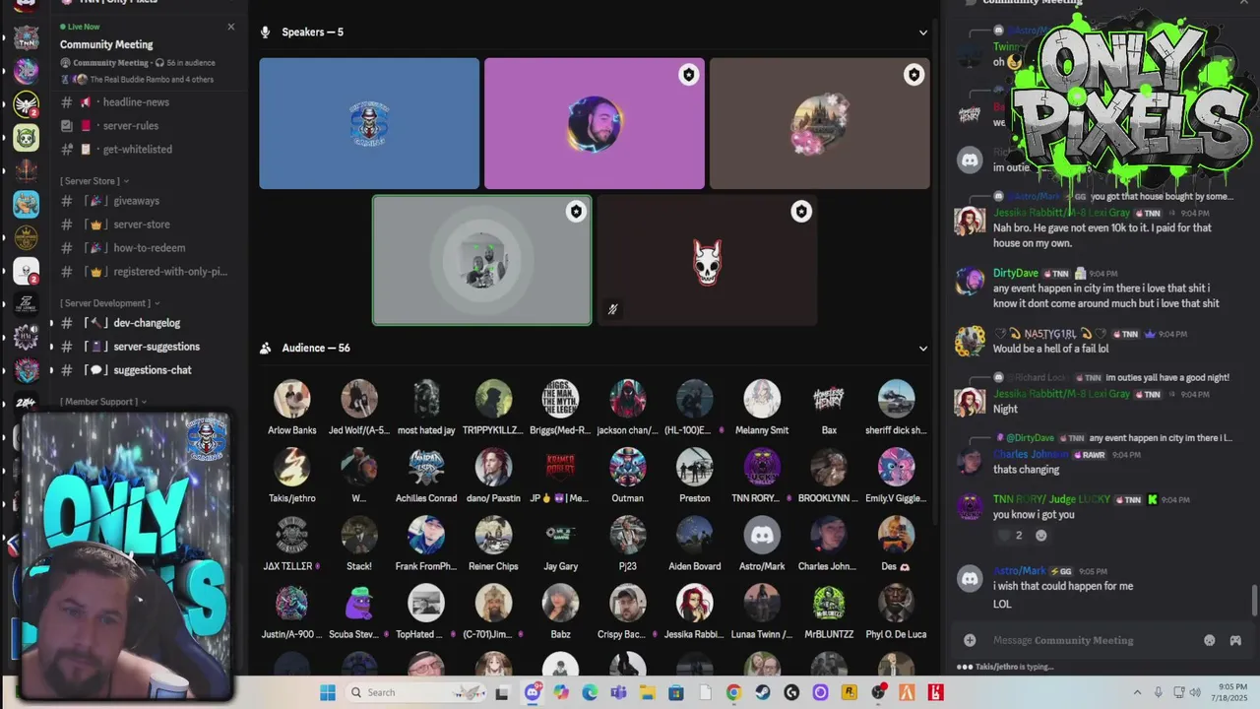Click the '2' reaction under TNN RORY's message

1009,536
